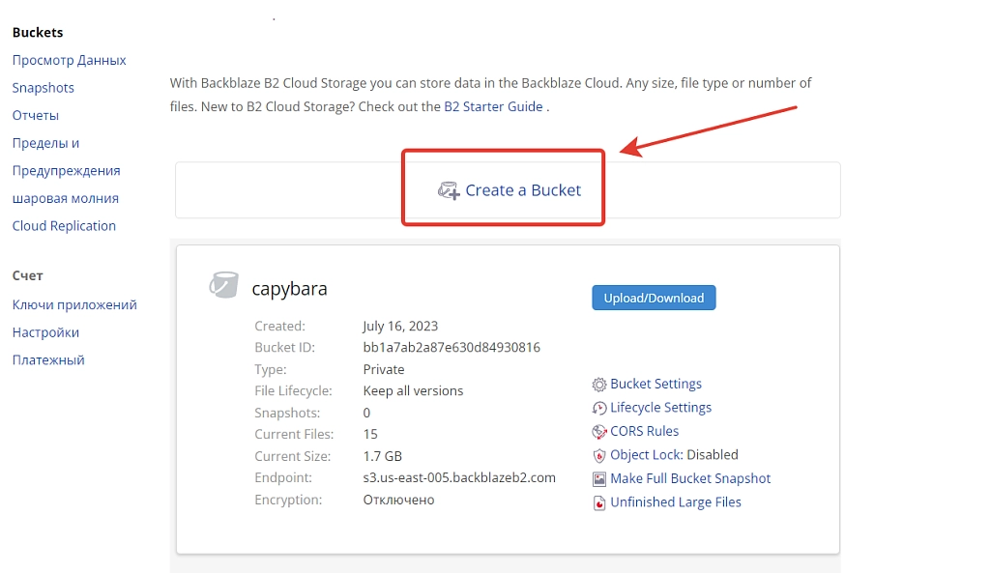990x573 pixels.
Task: Click the endpoint s3.us-east-005.backblazeb2.com
Action: [x=459, y=477]
